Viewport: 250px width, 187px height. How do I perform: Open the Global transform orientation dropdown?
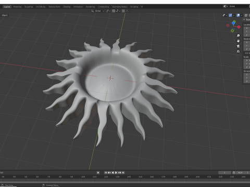point(98,11)
